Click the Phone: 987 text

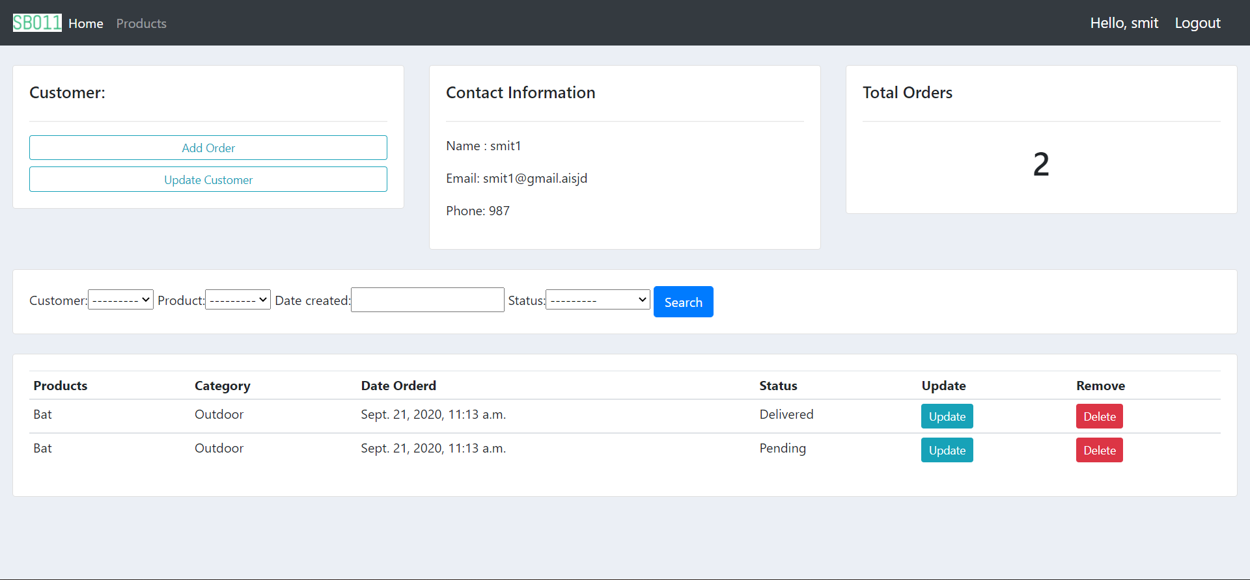click(x=478, y=211)
